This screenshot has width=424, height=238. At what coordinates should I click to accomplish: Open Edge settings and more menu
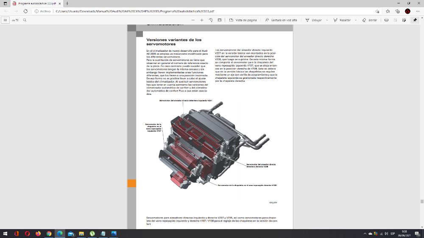418,11
